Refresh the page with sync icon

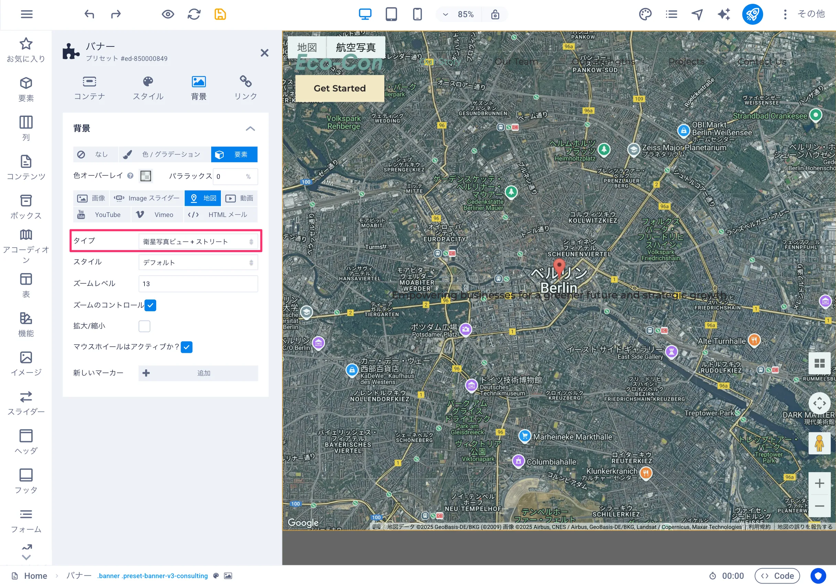click(194, 14)
